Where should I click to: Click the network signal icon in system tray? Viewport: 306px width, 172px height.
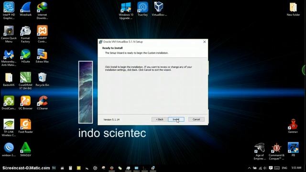point(260,168)
